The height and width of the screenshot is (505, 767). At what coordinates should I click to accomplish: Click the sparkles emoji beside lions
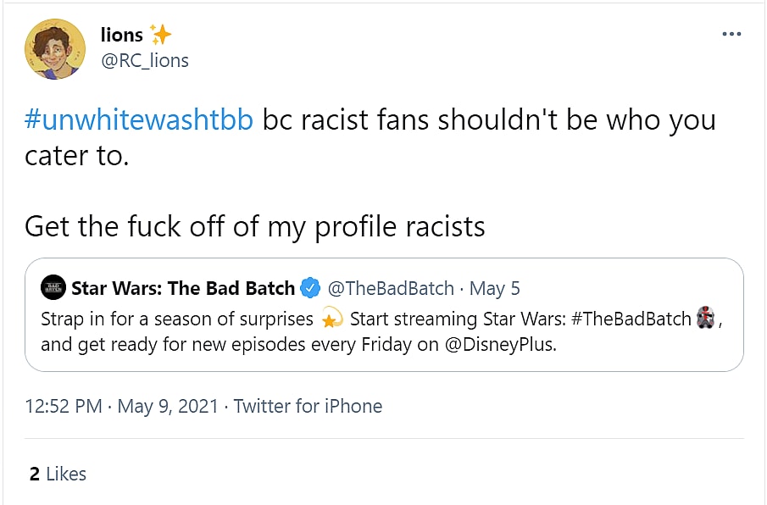tap(160, 35)
